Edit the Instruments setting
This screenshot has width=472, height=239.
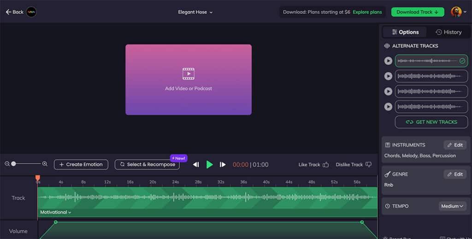click(455, 145)
